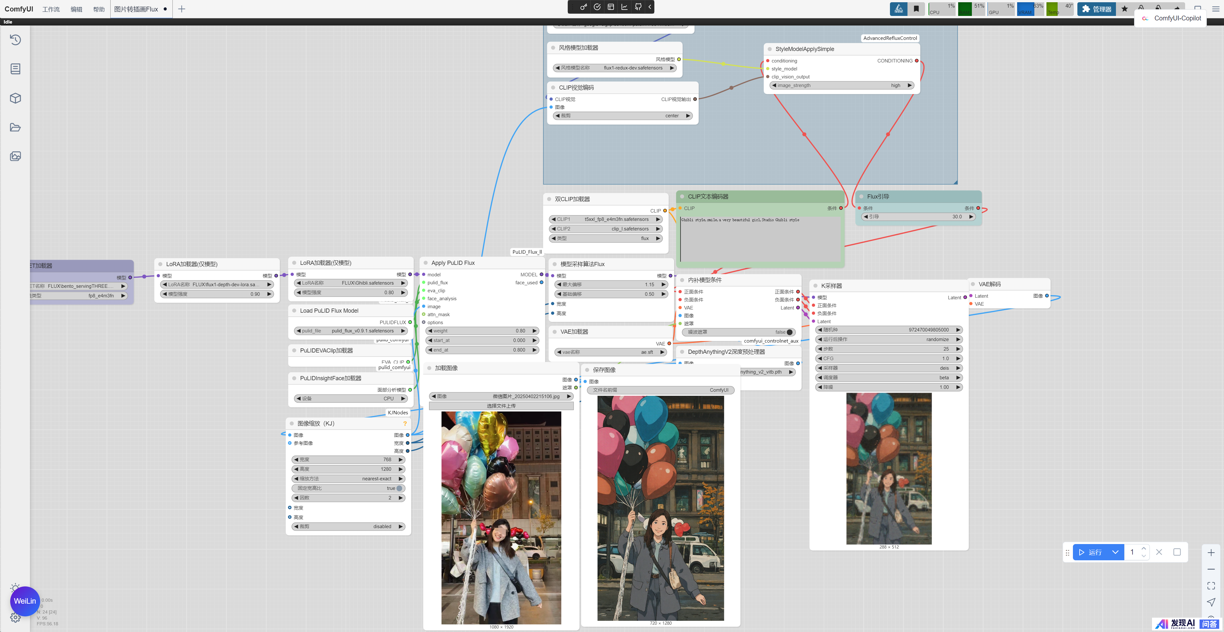Zoom in the canvas with plus icon

[x=1211, y=553]
